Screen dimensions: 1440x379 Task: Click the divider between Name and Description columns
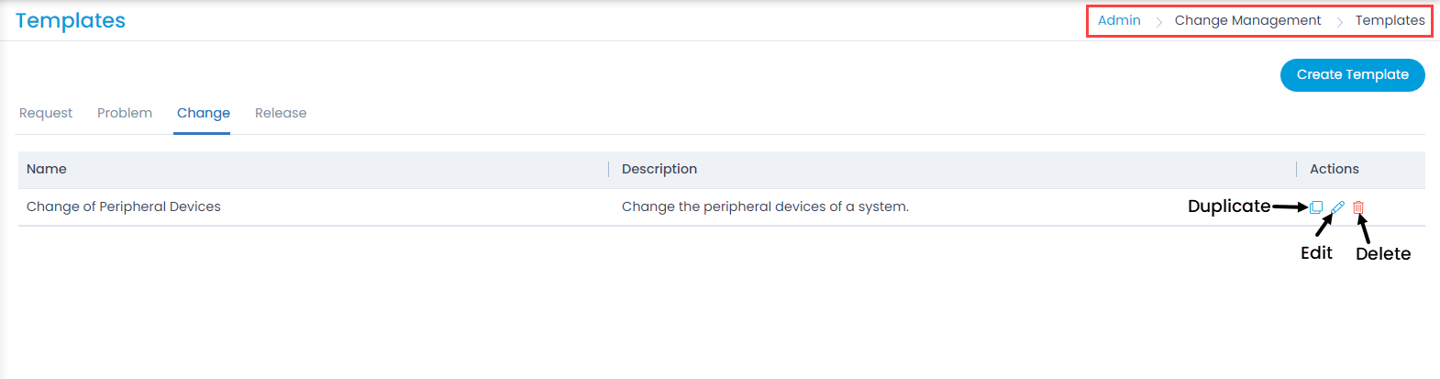tap(609, 169)
